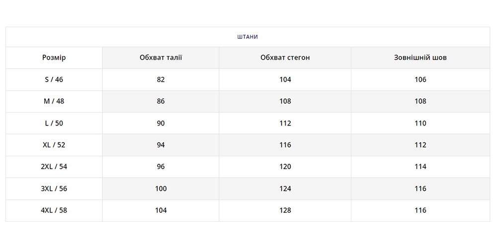497x248 pixels.
Task: Select hip value 128 in 4XL row
Action: [285, 210]
